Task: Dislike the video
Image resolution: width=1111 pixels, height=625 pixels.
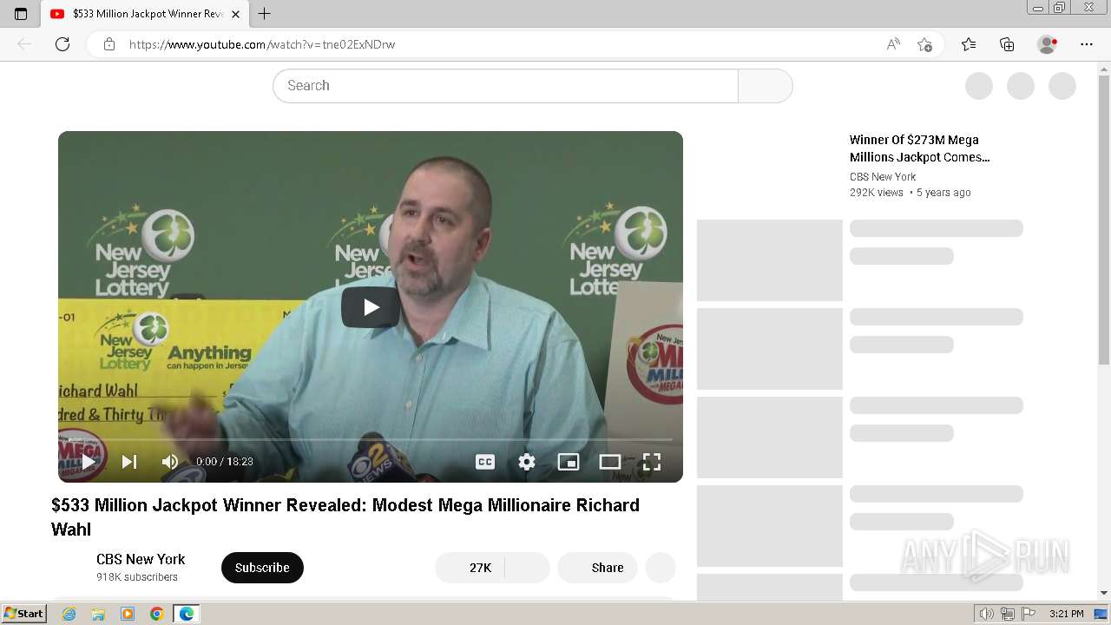Action: click(528, 568)
